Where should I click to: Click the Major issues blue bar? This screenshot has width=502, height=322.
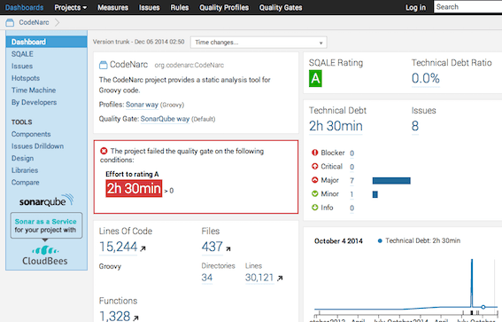coord(391,181)
